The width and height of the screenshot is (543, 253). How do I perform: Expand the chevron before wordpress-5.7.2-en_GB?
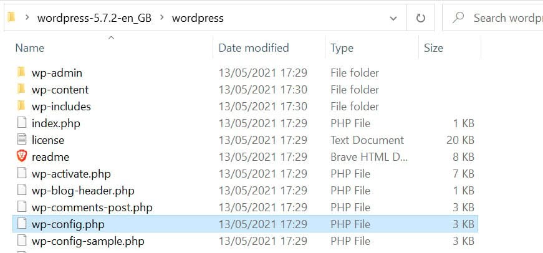(x=27, y=18)
